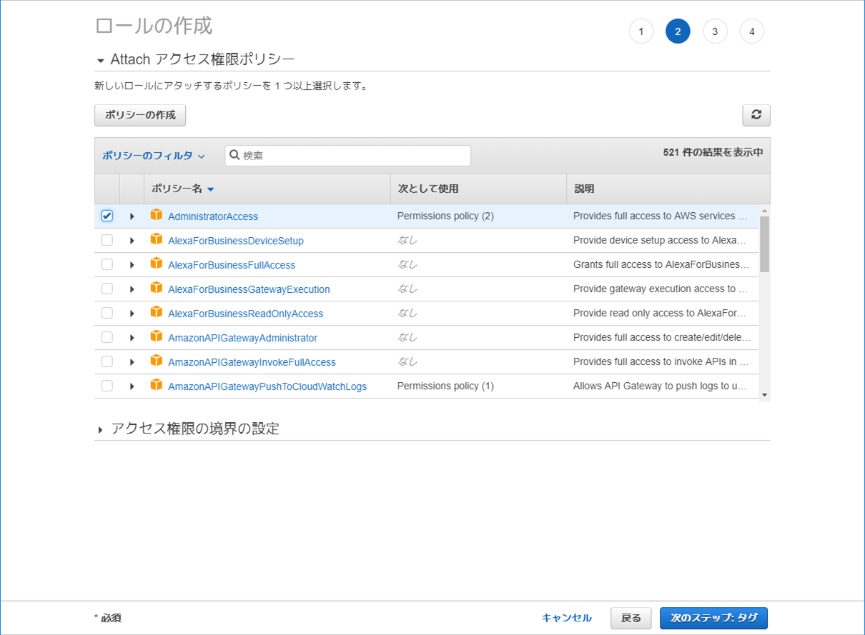The image size is (865, 635).
Task: Click the refresh policies icon
Action: 756,115
